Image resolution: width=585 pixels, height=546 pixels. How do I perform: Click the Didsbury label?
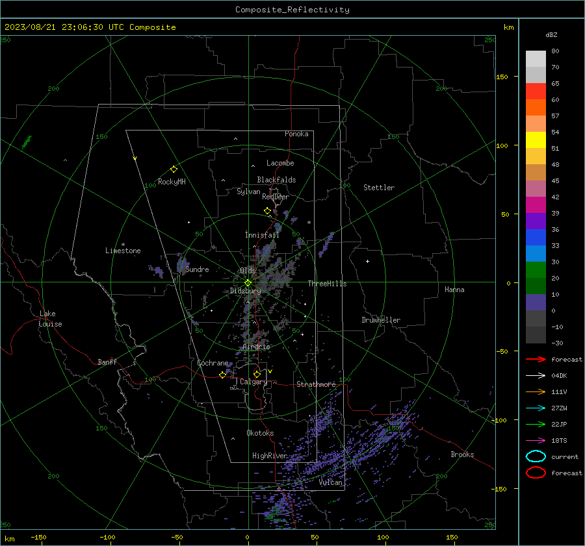[245, 291]
